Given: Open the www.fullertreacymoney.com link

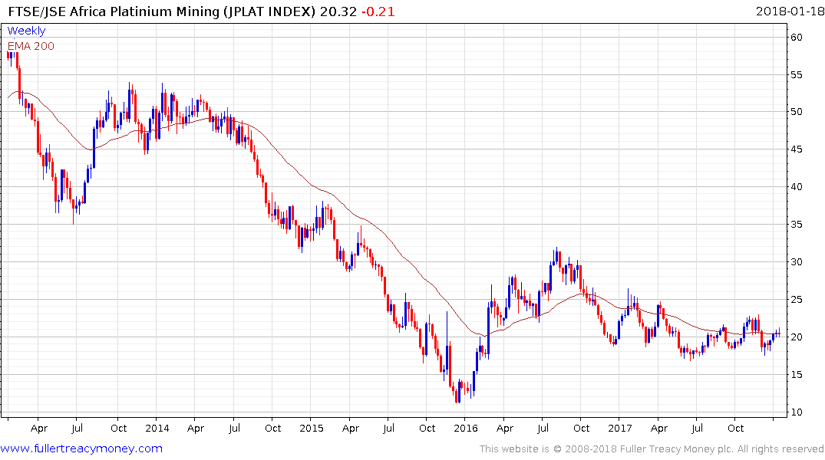Looking at the screenshot, I should tap(81, 449).
